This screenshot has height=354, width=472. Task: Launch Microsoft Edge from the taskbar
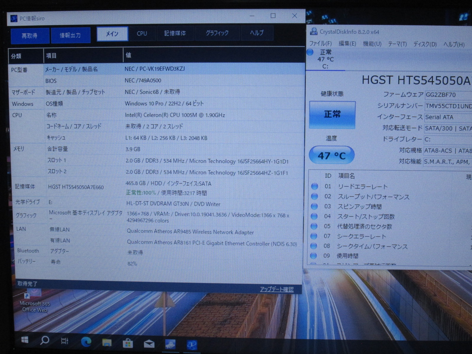coord(86,342)
